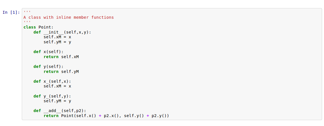Viewport: 324px width, 126px height.
Task: Click 'self.yM = y' inside y_ method
Action: pos(57,101)
